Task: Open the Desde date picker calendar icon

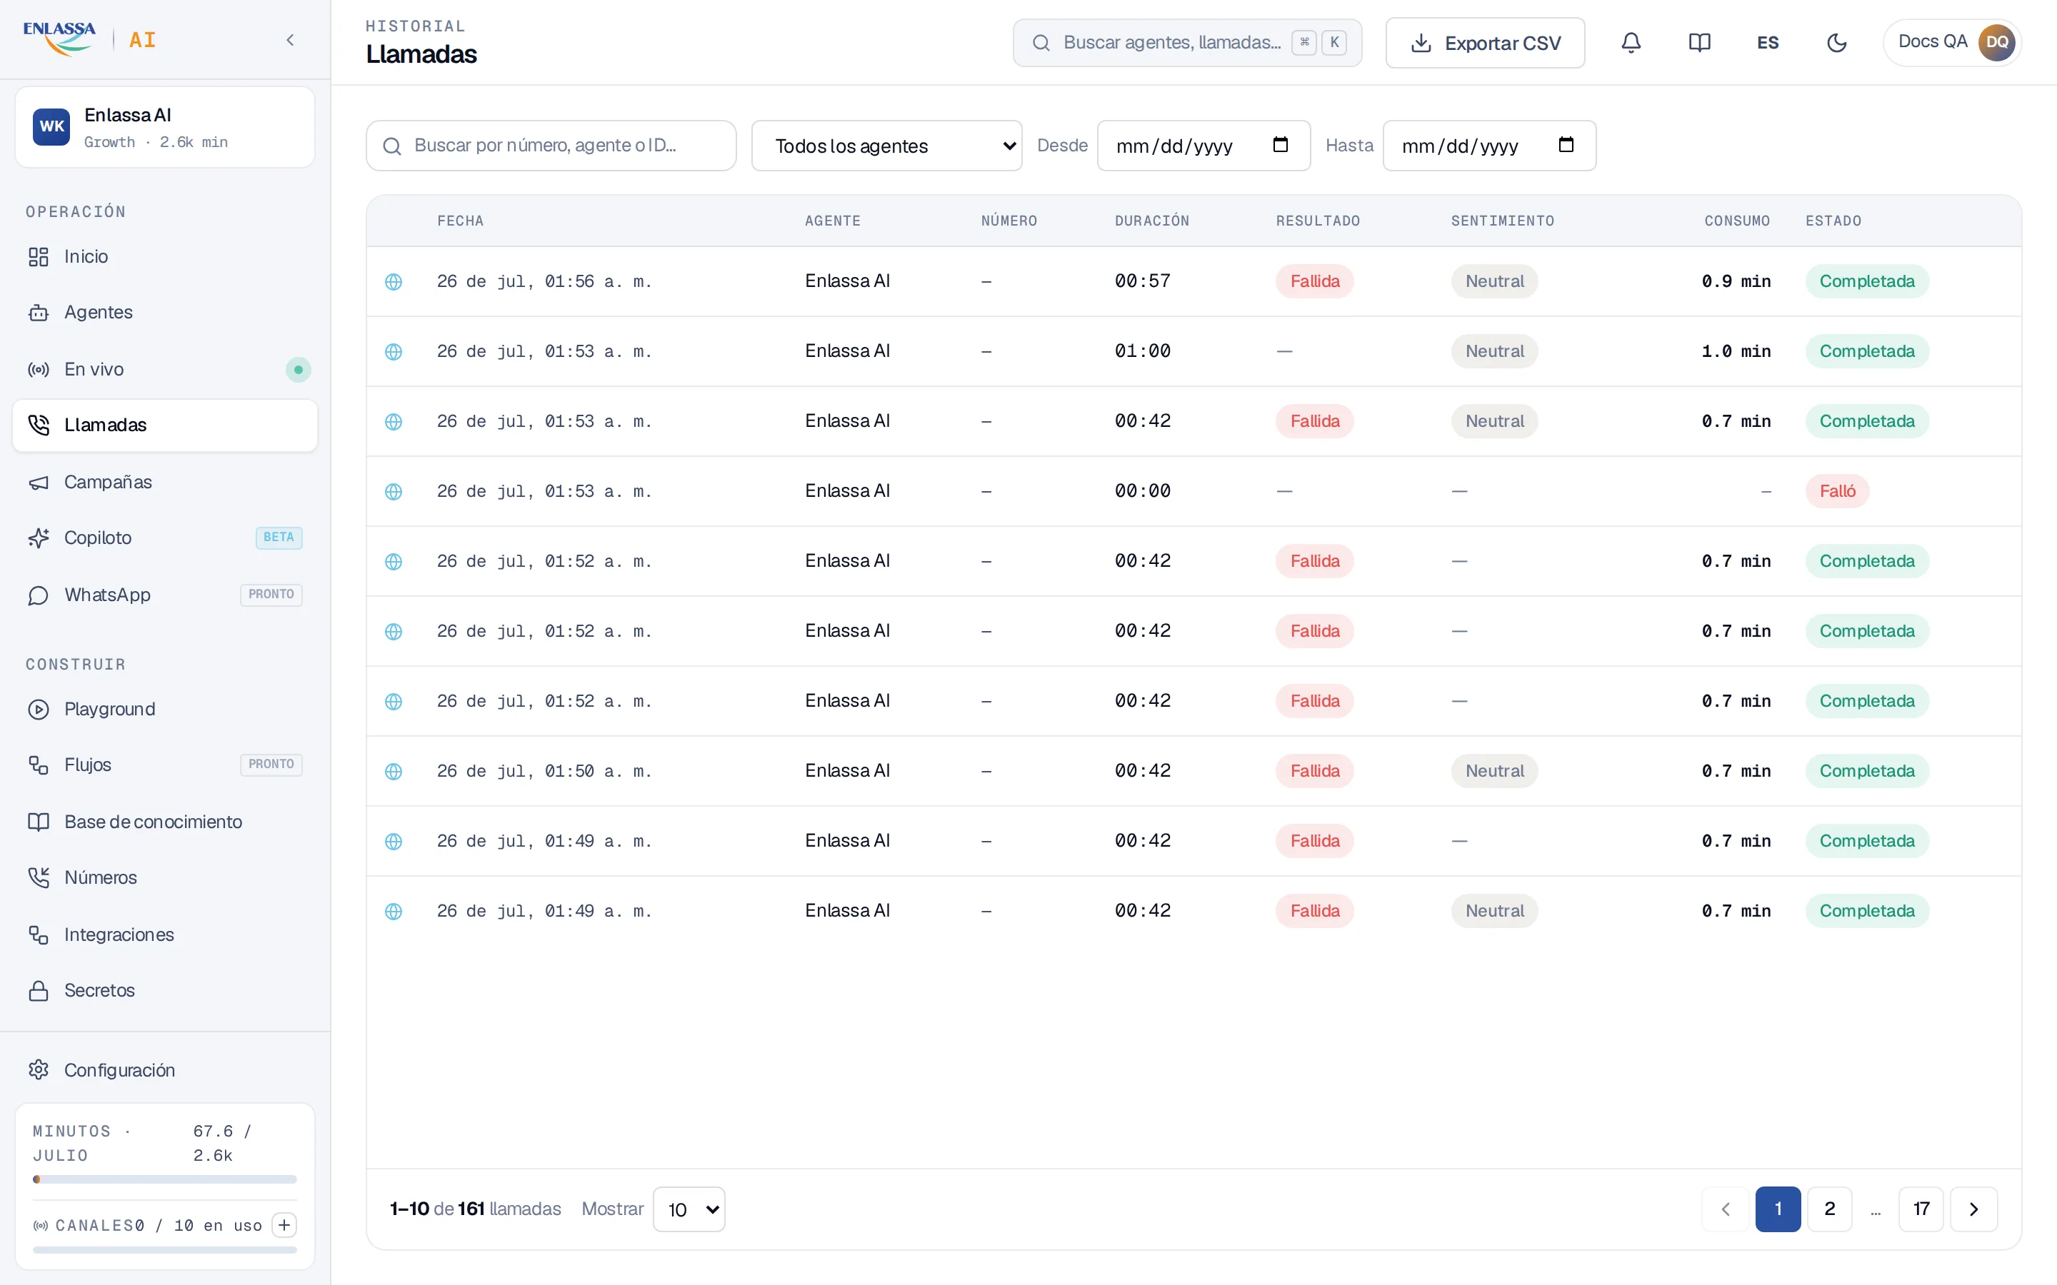Action: coord(1280,144)
